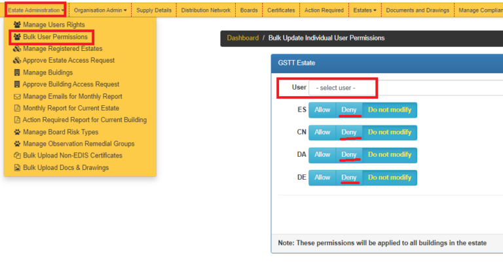This screenshot has width=503, height=262.
Task: Click the copy icon beside Bulk Upload Non-EDIS Certificates
Action: (17, 156)
